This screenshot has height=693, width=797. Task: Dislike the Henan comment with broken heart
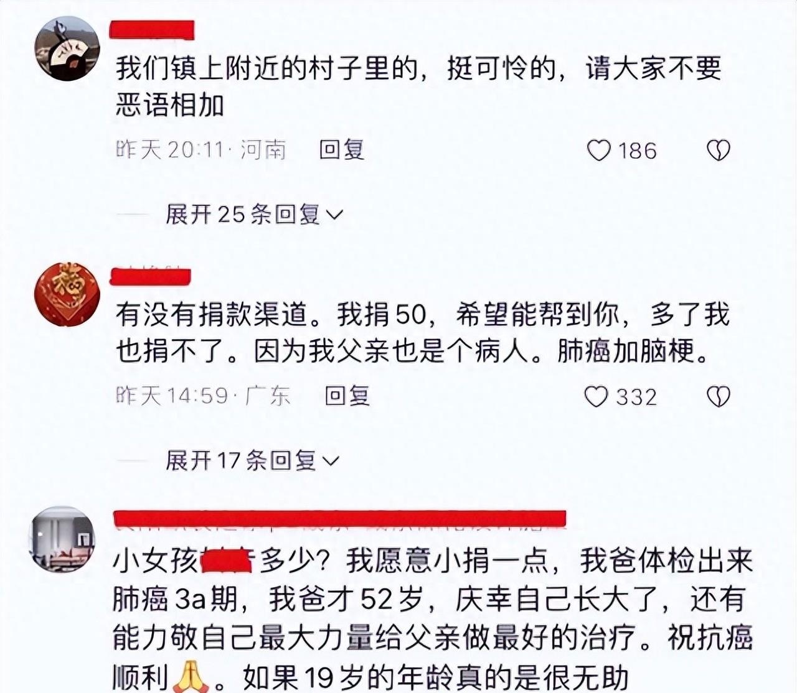(719, 151)
